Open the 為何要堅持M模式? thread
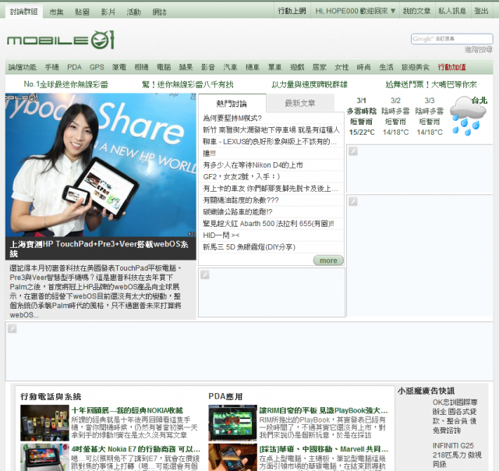Image resolution: width=499 pixels, height=471 pixels. [x=232, y=118]
